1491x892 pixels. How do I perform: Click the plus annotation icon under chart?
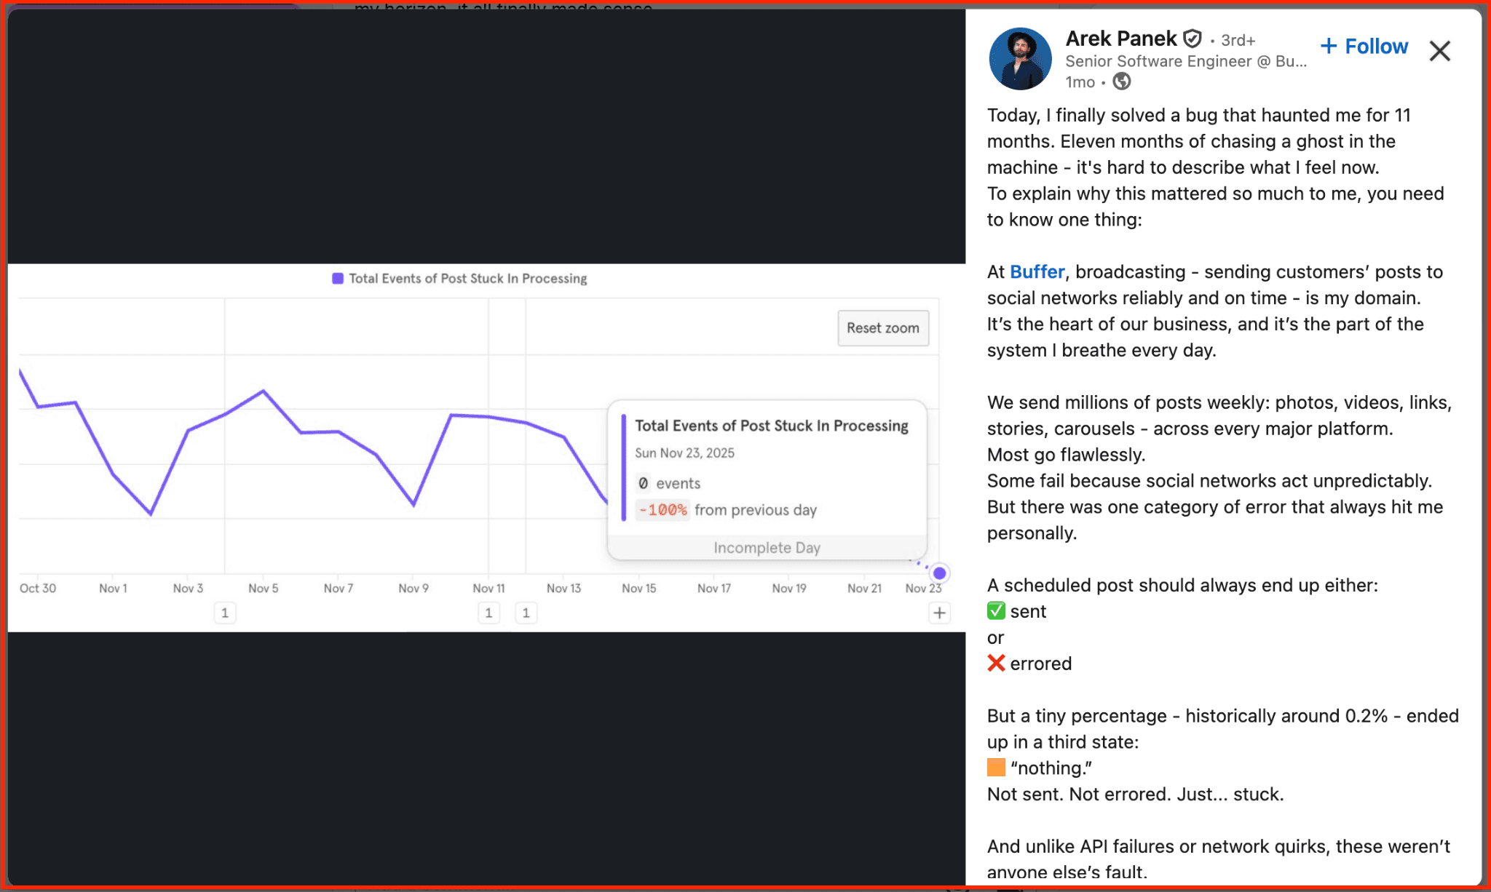939,613
